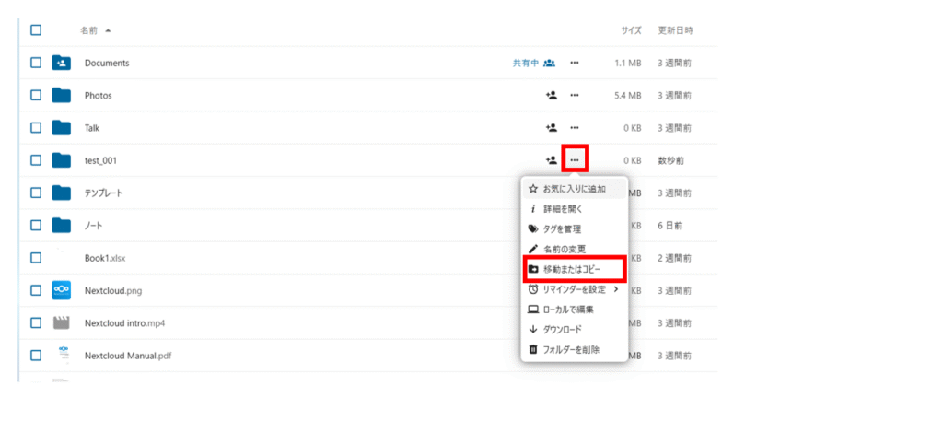The height and width of the screenshot is (421, 943).
Task: Open the テンプレート folder name link
Action: pyautogui.click(x=103, y=193)
